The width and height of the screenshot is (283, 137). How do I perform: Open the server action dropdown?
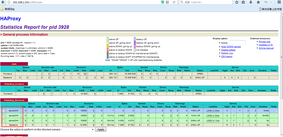tap(78, 130)
